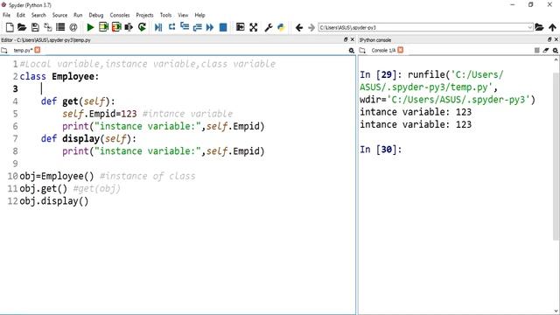Go back with the left arrow
560x315 pixels.
(x=299, y=27)
